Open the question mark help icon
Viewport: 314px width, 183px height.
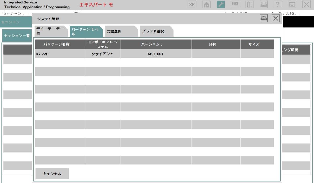(278, 4)
